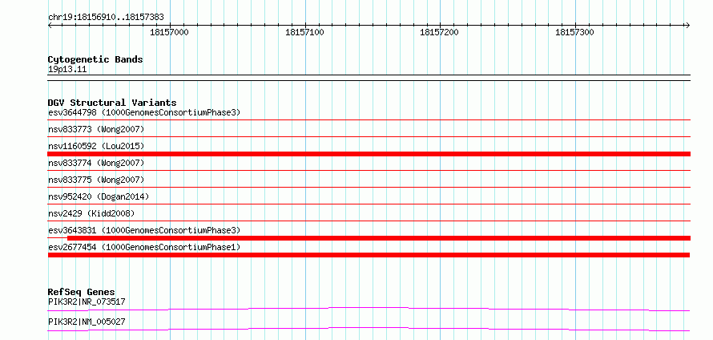Click the 18157100 ruler coordinate
The width and height of the screenshot is (713, 340).
pyautogui.click(x=304, y=32)
